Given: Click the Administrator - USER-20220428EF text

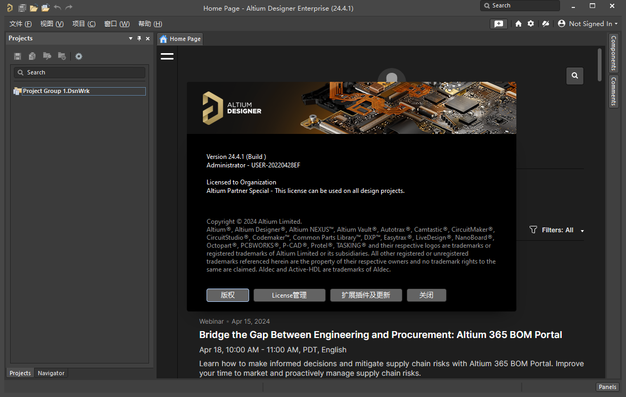Looking at the screenshot, I should coord(253,165).
